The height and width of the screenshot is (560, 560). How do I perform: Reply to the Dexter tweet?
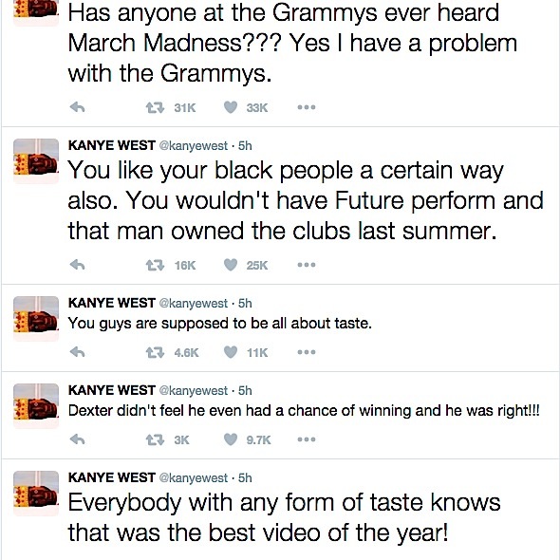[x=77, y=439]
